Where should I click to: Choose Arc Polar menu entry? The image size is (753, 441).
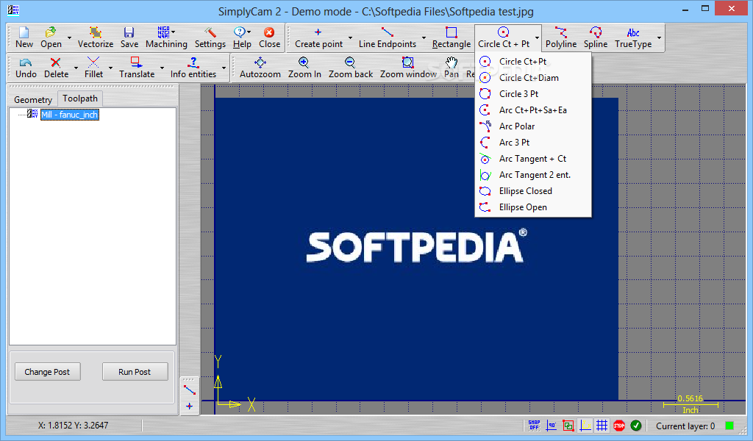click(532, 126)
